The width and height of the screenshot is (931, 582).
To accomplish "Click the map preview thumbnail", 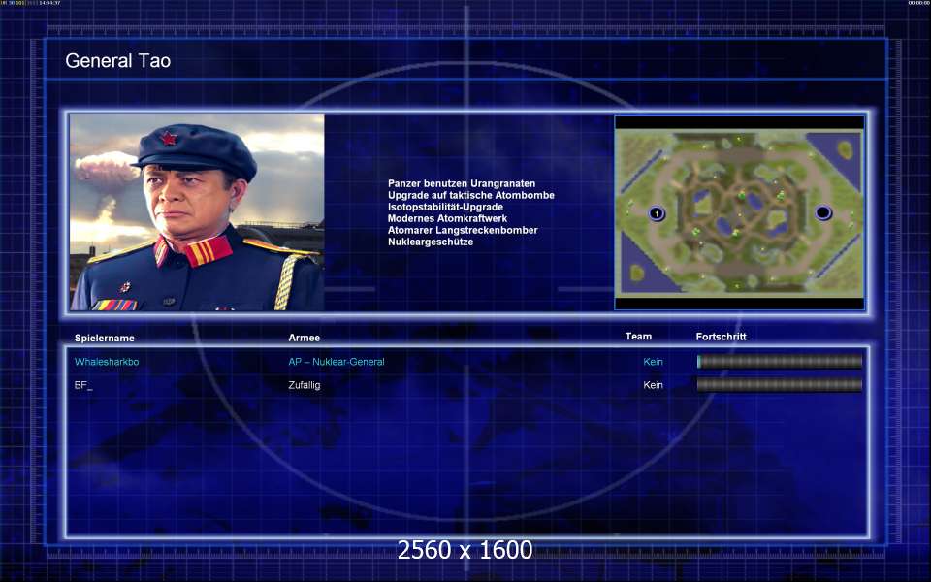I will (739, 212).
